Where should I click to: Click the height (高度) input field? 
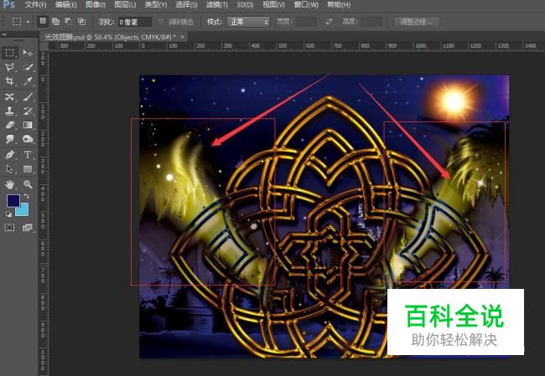point(371,22)
